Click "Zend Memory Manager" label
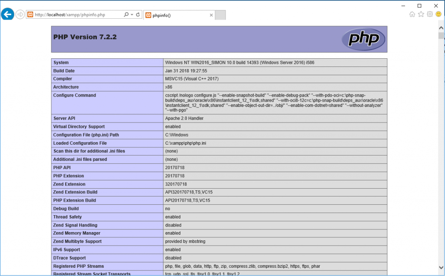This screenshot has height=276, width=445. (x=76, y=233)
